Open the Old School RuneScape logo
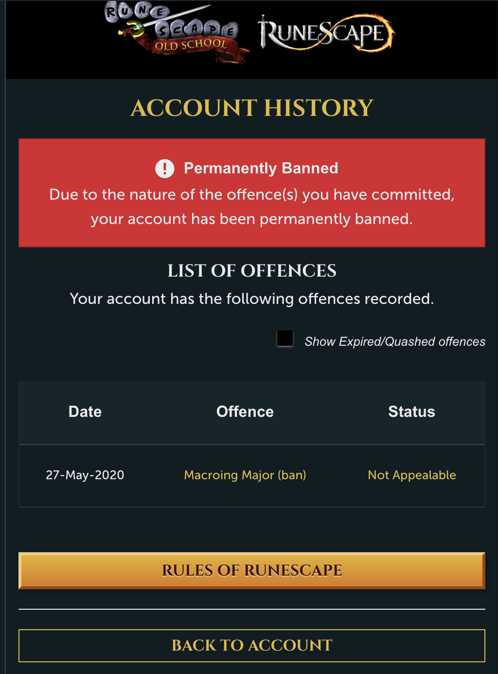Viewport: 498px width, 674px height. pyautogui.click(x=177, y=32)
